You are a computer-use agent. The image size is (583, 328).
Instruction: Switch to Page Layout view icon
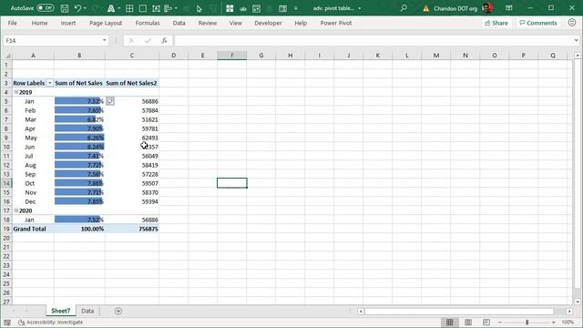(468, 322)
